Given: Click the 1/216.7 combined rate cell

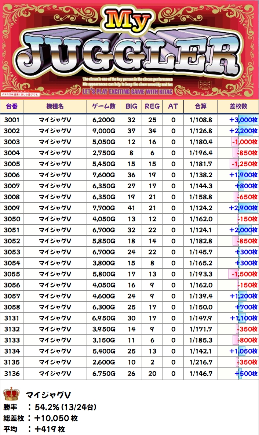Looking at the screenshot, I should (201, 362).
